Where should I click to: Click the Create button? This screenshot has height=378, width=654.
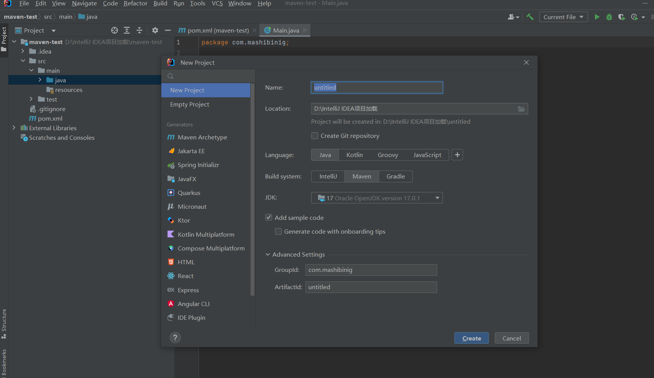472,338
